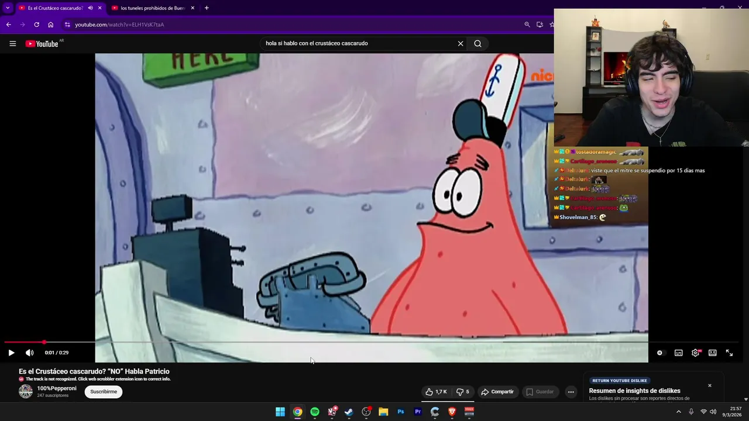Image resolution: width=749 pixels, height=421 pixels.
Task: Click the Return YouTube Dislike badge
Action: (619, 381)
